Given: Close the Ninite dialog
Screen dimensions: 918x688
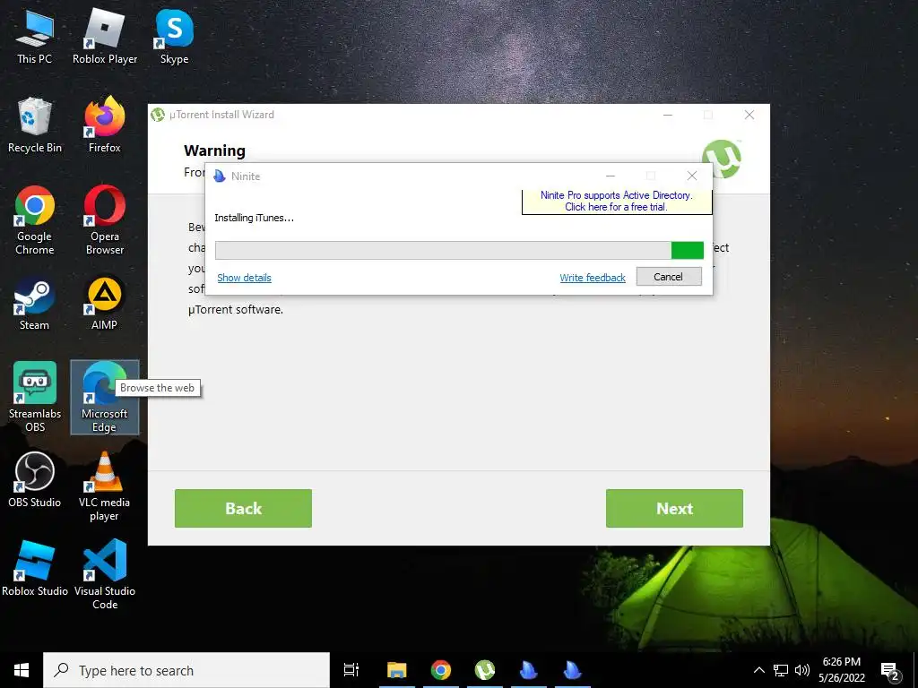Looking at the screenshot, I should 692,176.
